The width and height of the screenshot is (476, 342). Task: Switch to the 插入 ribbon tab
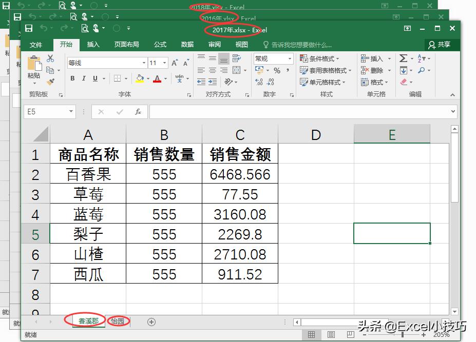[93, 44]
